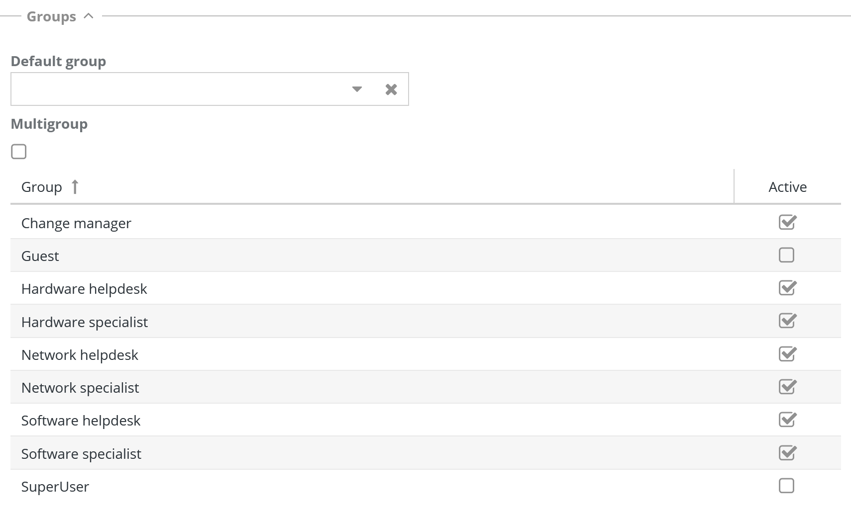
Task: Check Active for Guest group
Action: 786,255
